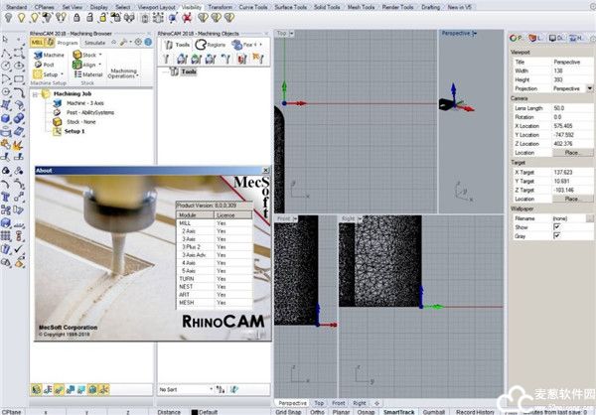
Task: Click the MILL module button in Machining Browser
Action: pos(38,43)
